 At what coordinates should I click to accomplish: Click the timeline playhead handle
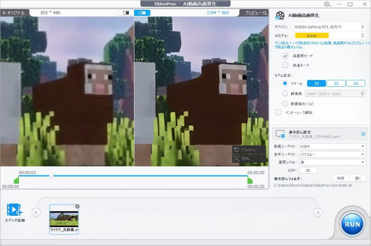click(51, 176)
